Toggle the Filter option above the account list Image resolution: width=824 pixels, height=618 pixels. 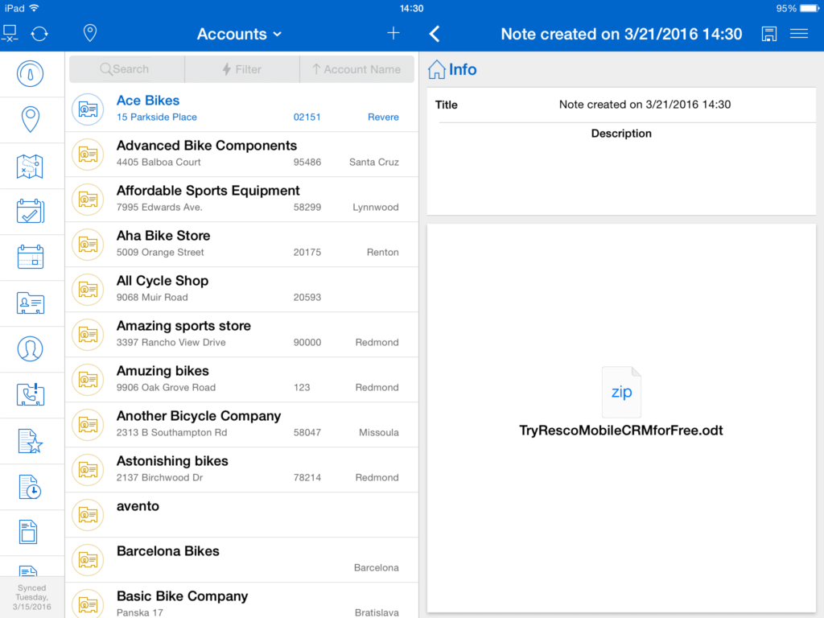pos(241,69)
